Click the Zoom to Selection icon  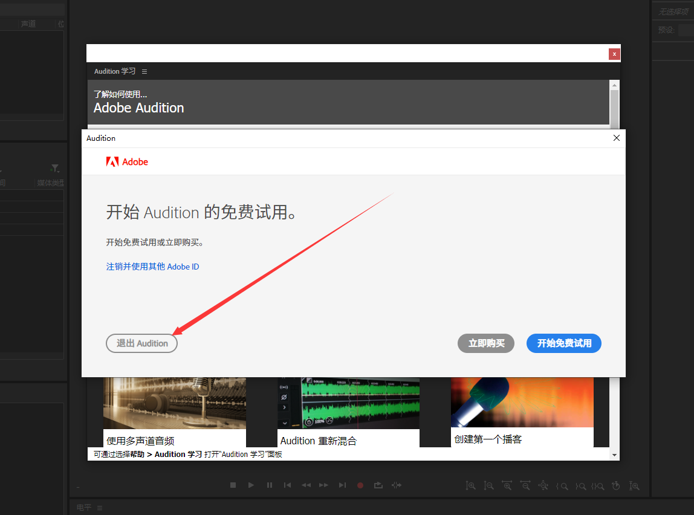(x=598, y=485)
